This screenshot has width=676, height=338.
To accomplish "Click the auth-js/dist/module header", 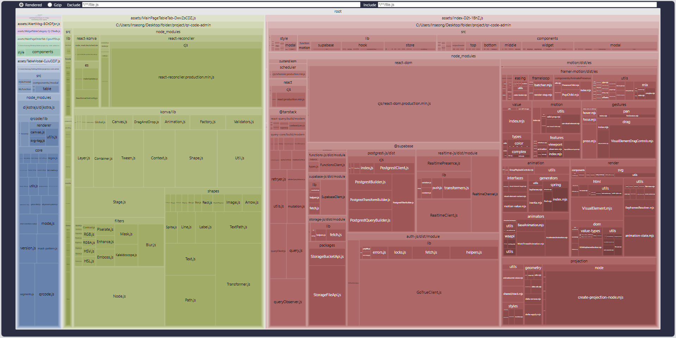I will pyautogui.click(x=423, y=237).
